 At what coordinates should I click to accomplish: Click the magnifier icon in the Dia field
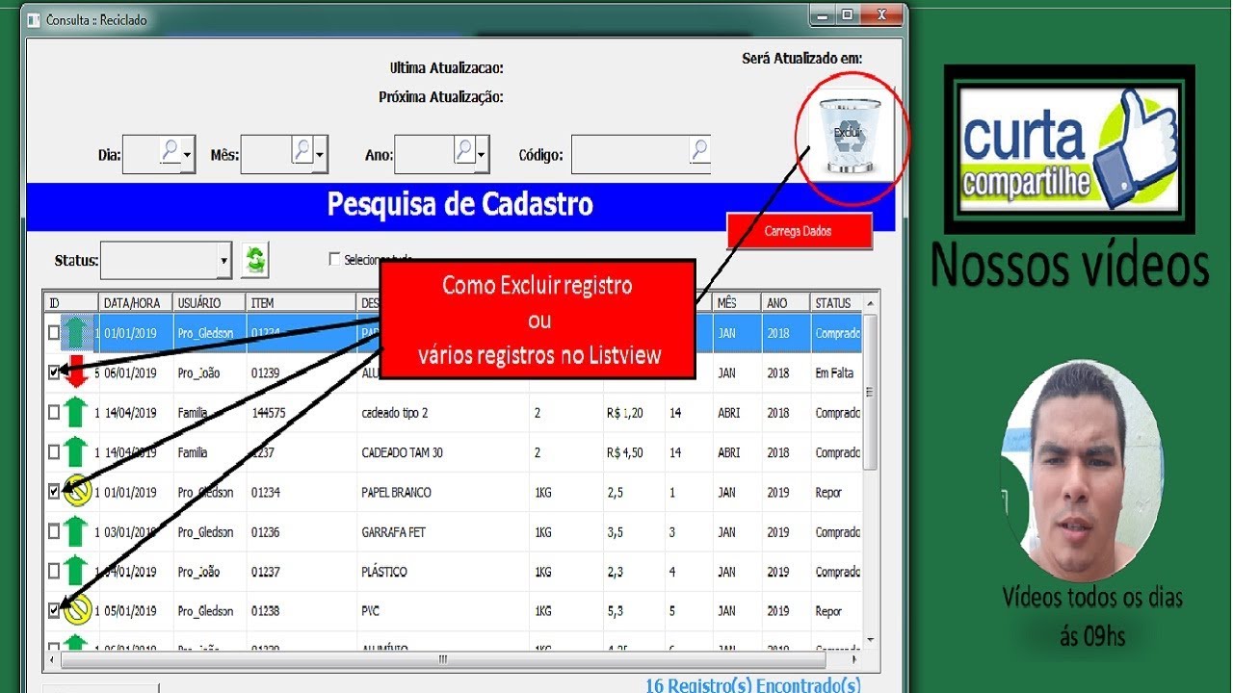[x=171, y=151]
